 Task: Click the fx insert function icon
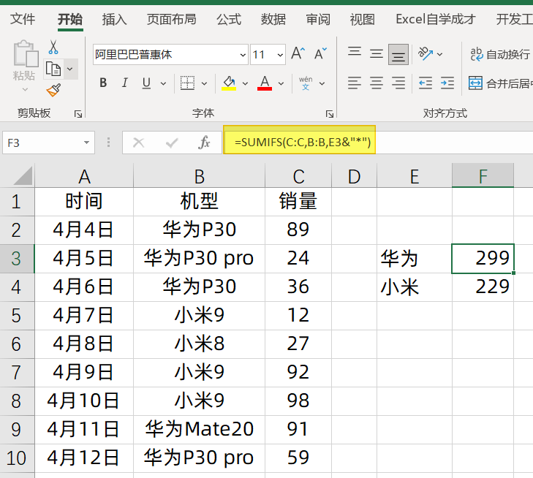(x=204, y=143)
